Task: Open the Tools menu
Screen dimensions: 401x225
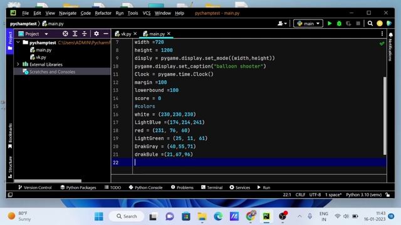Action: [133, 13]
